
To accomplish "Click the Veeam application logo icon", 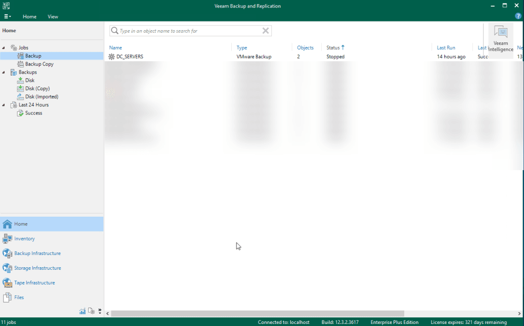I will (6, 6).
